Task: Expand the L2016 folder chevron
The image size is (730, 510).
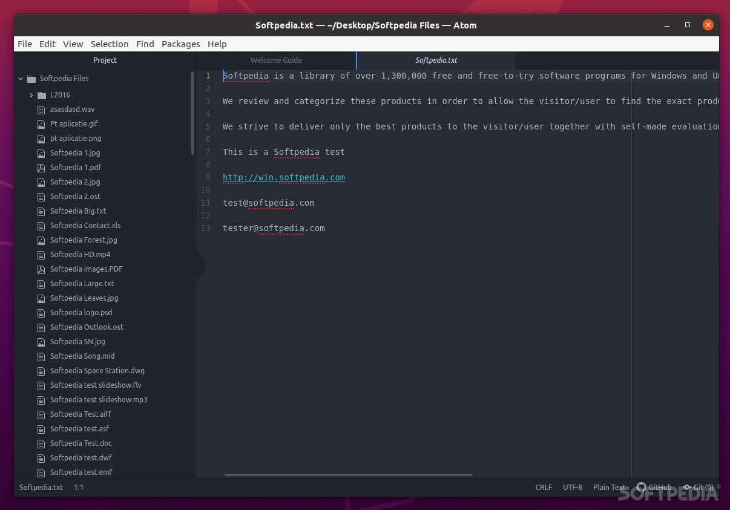Action: coord(31,95)
